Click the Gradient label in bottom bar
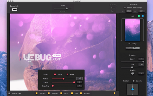153x96 pixels. click(x=43, y=93)
